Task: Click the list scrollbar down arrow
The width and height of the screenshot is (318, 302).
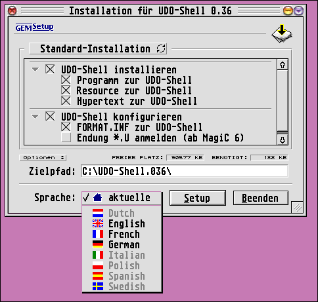Action: tap(283, 140)
